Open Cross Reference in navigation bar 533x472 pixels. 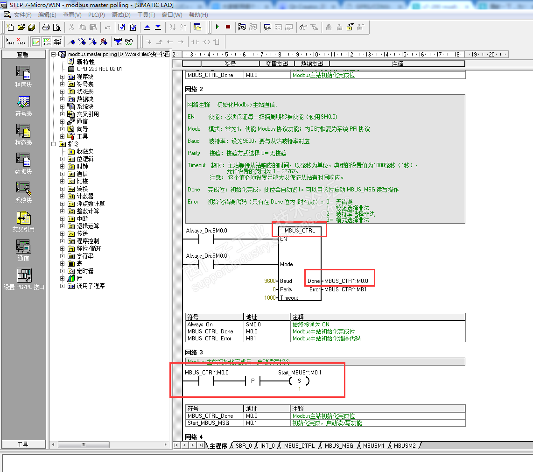point(23,221)
